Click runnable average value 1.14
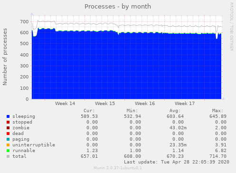 click(178, 151)
